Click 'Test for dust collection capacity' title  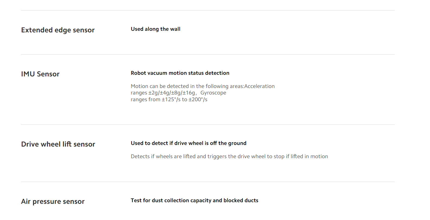coord(195,200)
